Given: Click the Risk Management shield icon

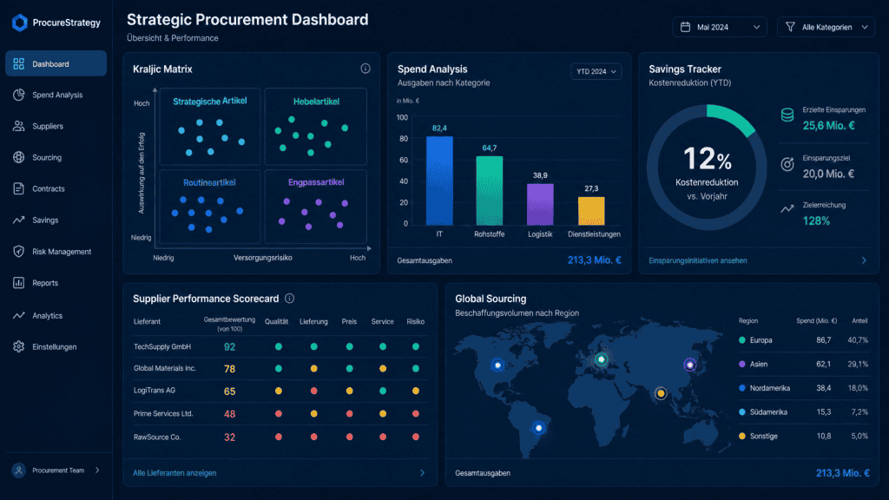Looking at the screenshot, I should (x=19, y=251).
